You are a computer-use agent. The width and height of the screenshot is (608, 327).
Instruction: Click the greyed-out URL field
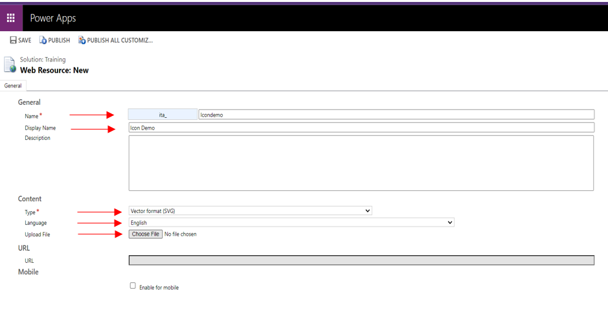[361, 260]
